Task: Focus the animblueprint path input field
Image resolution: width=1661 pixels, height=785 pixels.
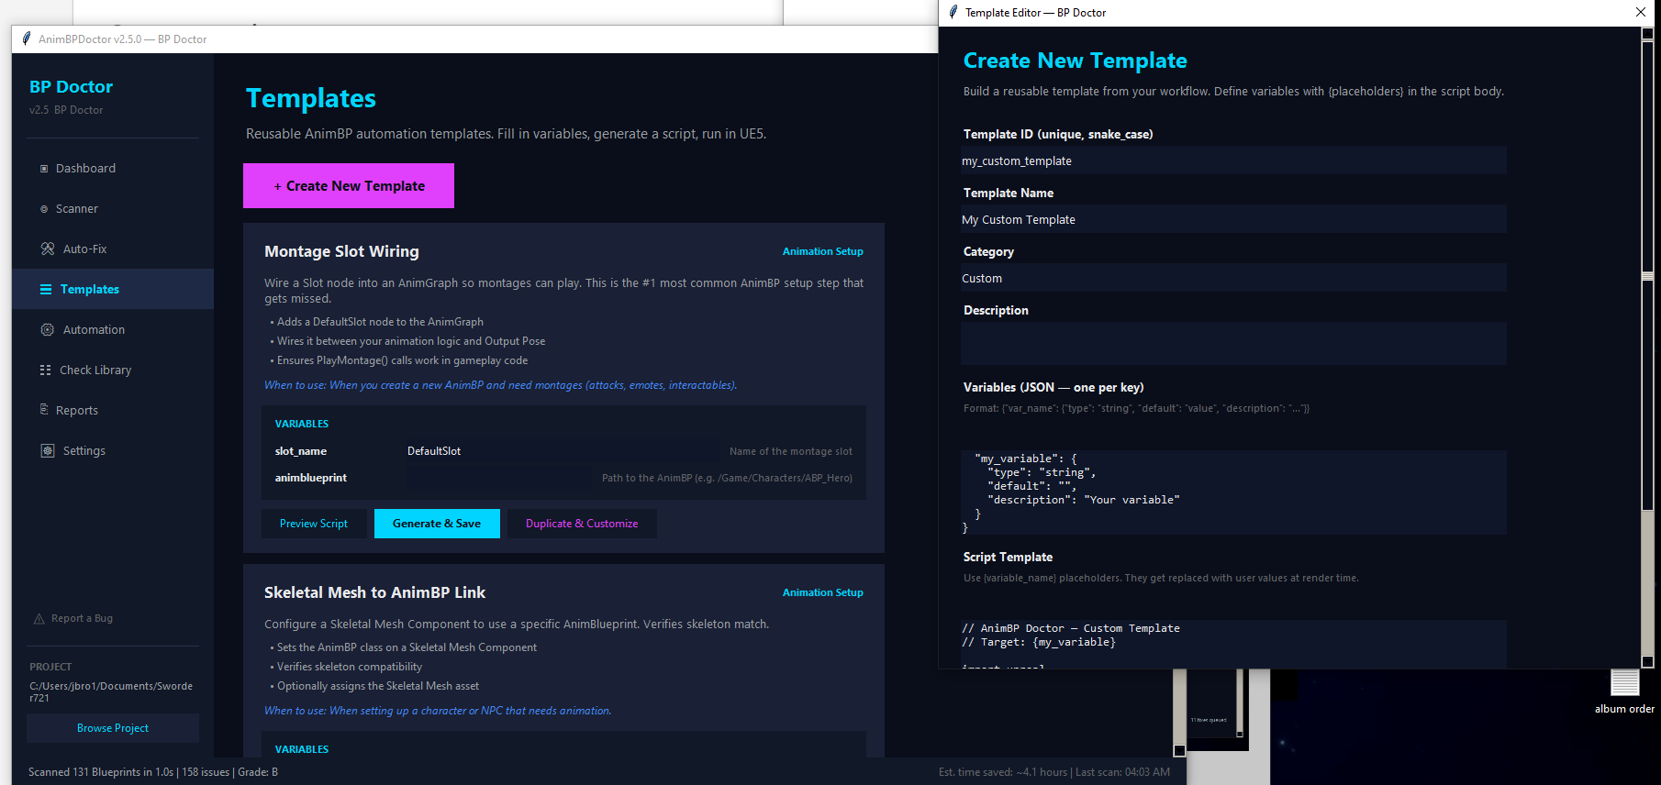Action: [x=501, y=478]
